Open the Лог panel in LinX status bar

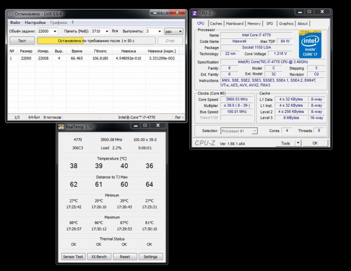tap(179, 117)
